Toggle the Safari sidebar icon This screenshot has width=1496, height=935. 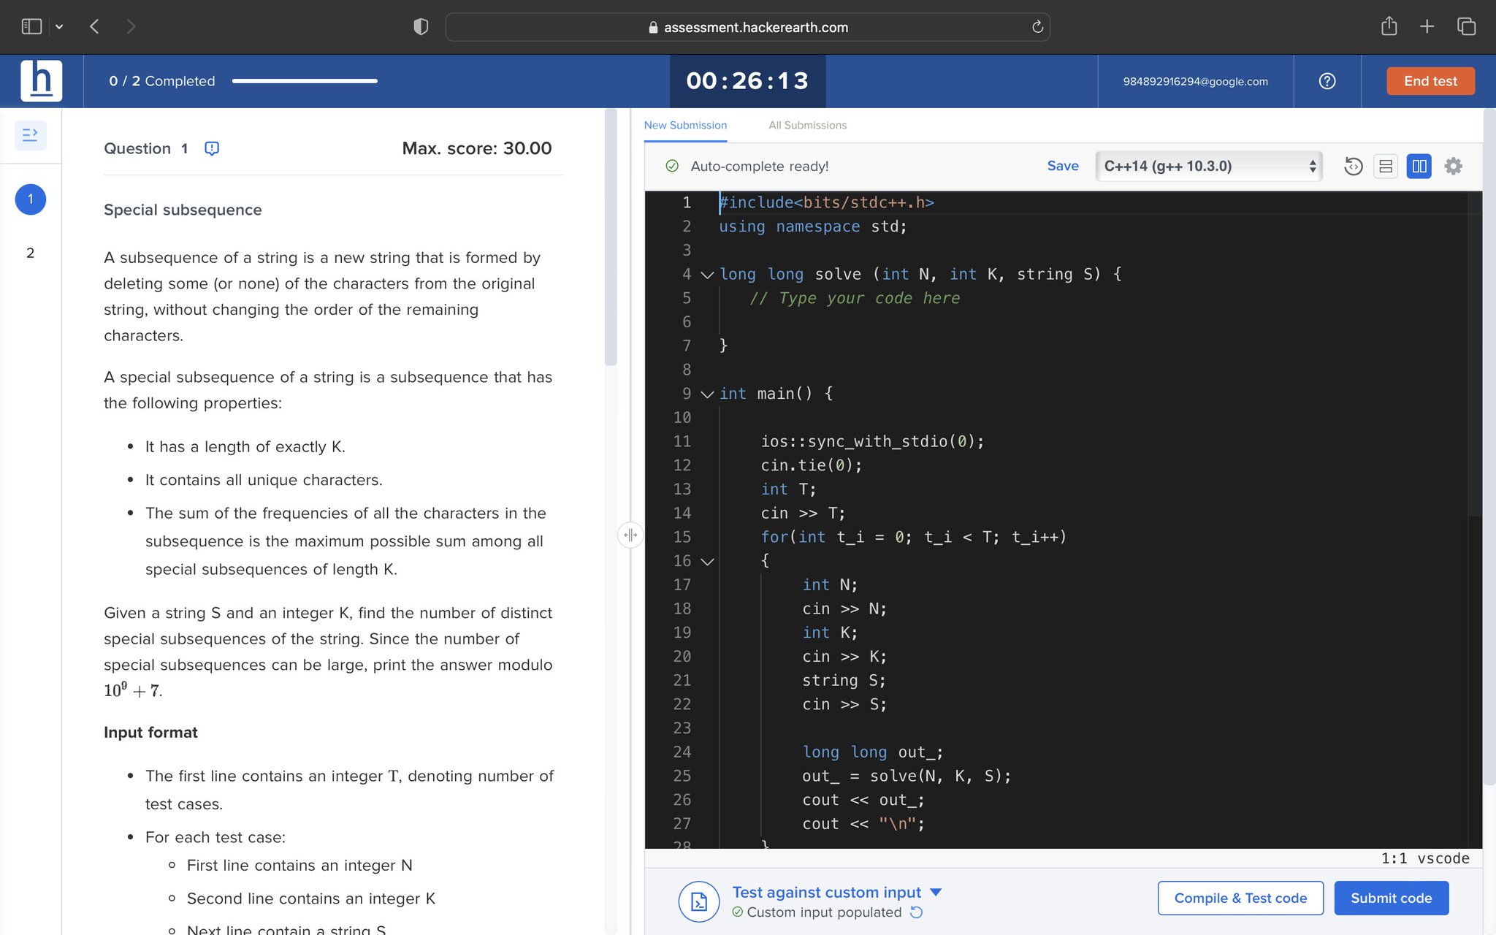click(31, 27)
